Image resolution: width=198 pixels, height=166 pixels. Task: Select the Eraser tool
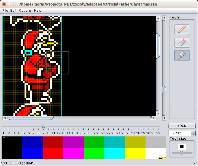(x=182, y=42)
